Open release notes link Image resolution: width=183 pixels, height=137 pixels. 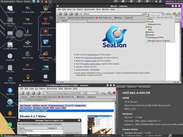91,61
